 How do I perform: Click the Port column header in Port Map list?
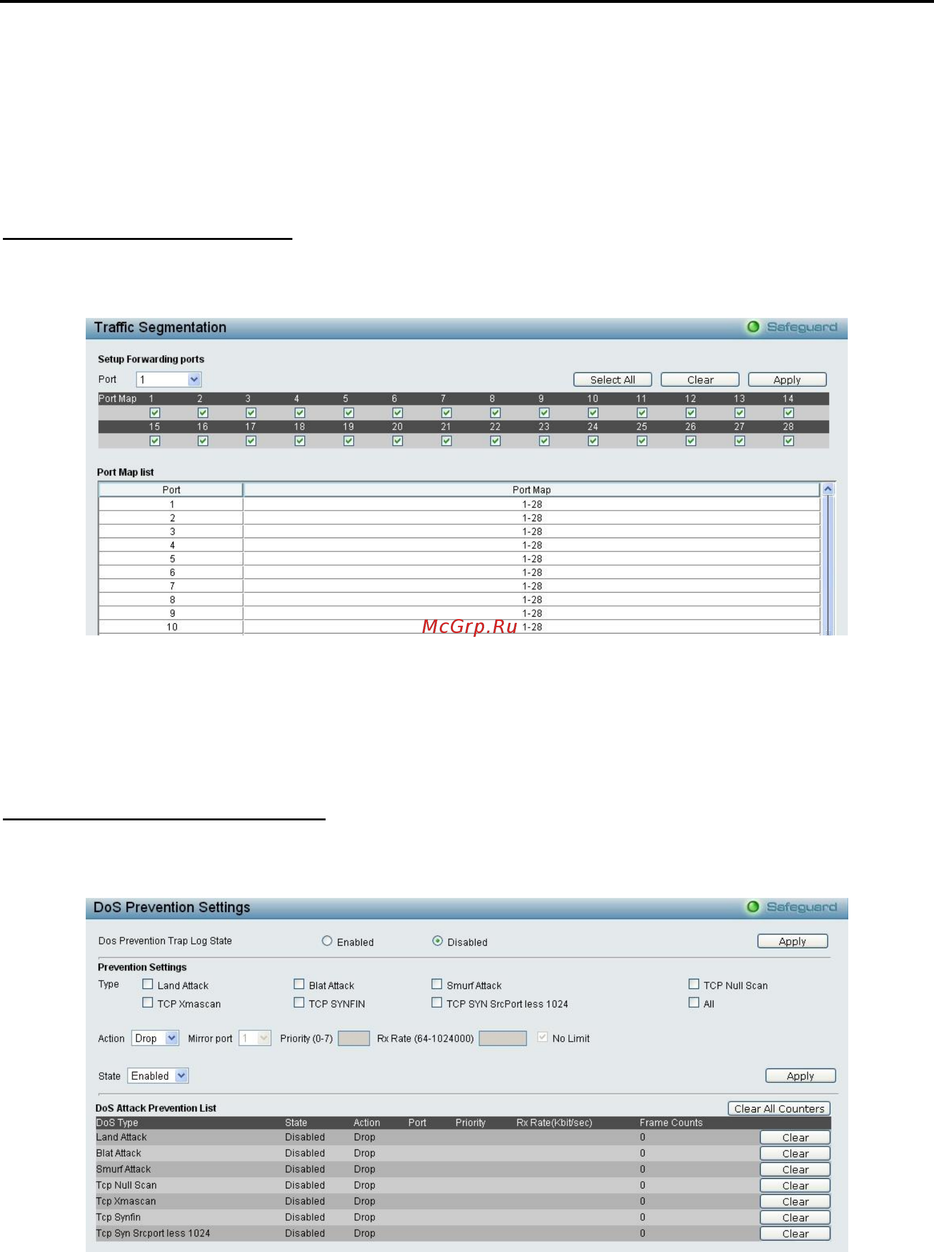point(171,490)
